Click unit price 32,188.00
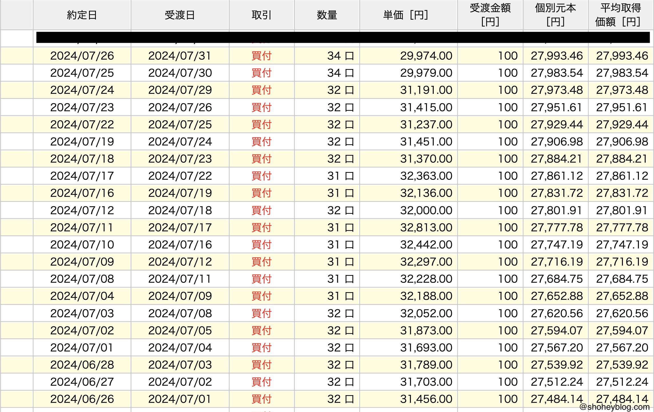 click(426, 296)
